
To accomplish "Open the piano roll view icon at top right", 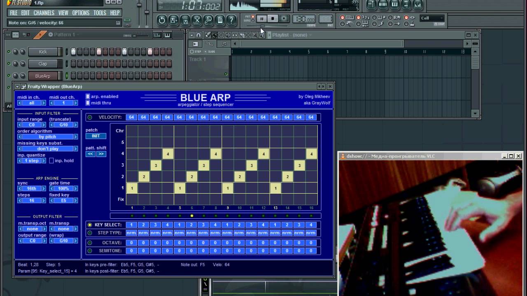I will [394, 5].
